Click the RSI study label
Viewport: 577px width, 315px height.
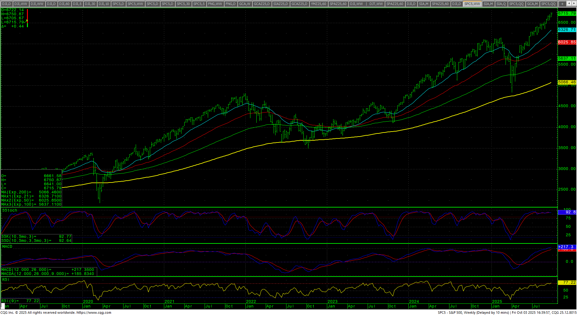click(6, 280)
